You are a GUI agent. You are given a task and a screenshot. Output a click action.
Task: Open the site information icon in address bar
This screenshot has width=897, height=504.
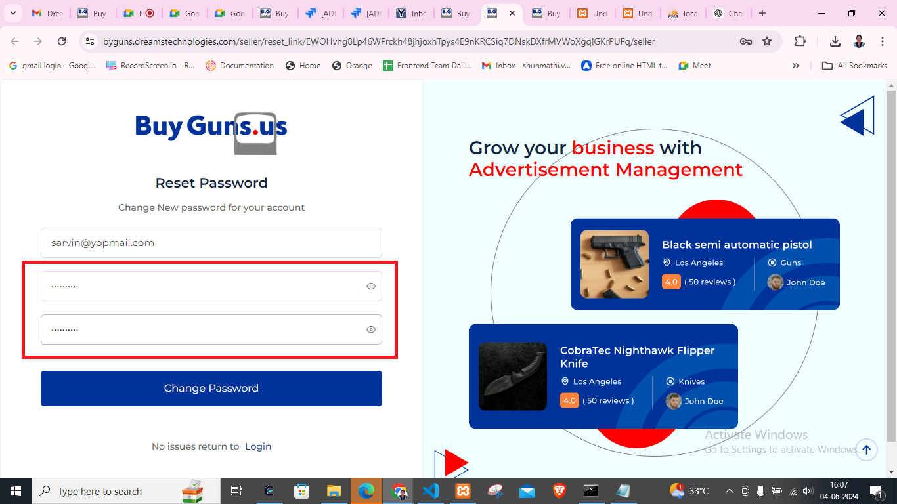[x=91, y=41]
